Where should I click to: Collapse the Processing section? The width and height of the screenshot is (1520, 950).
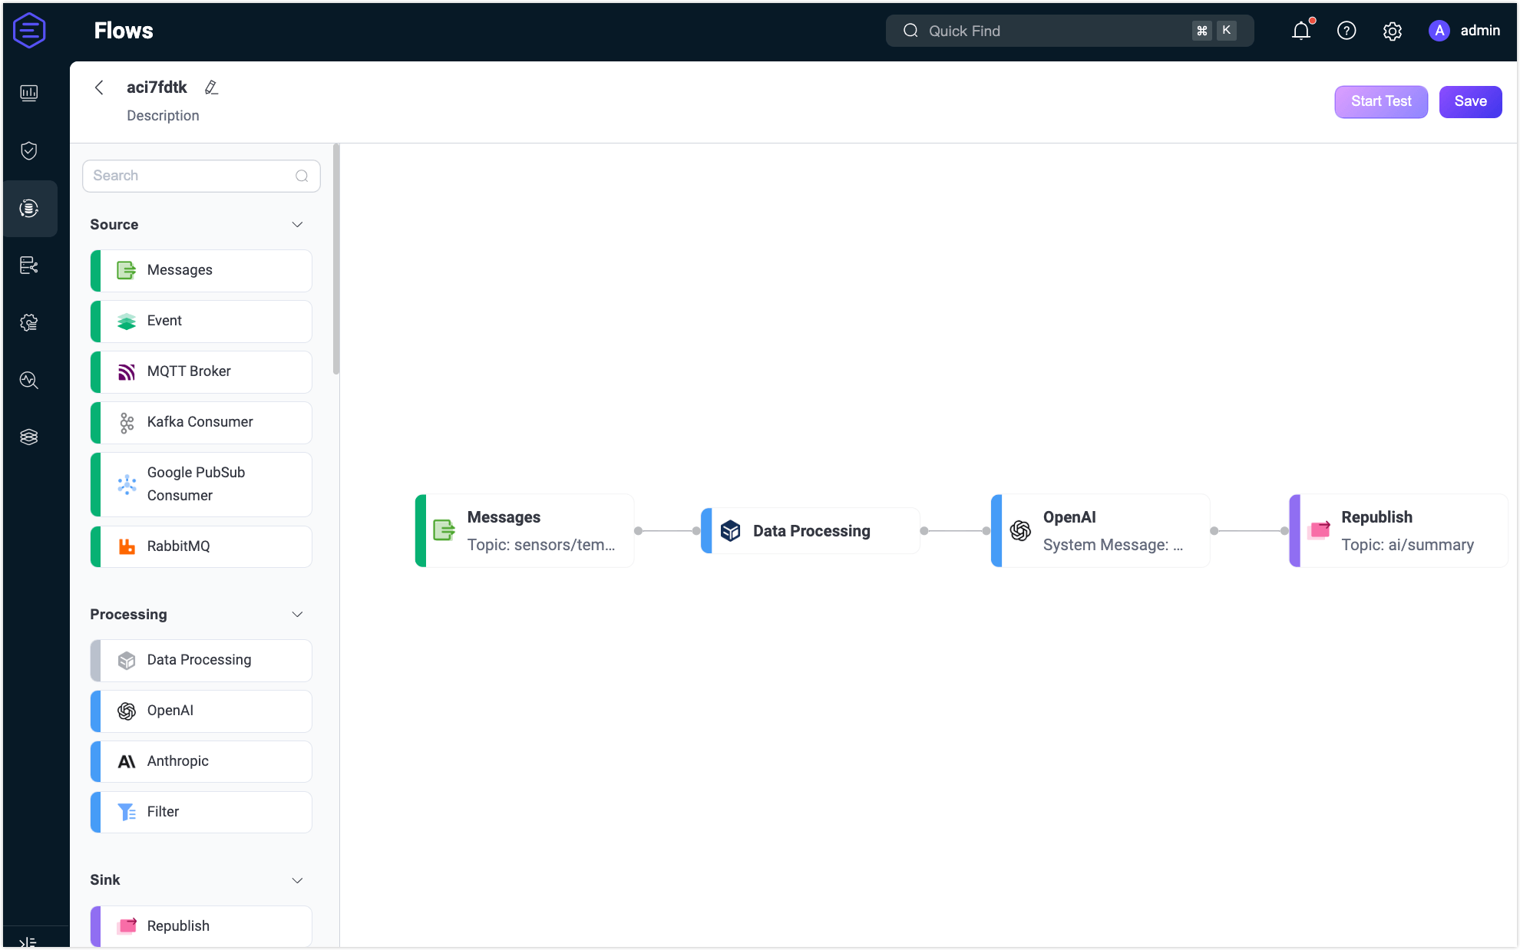[298, 614]
